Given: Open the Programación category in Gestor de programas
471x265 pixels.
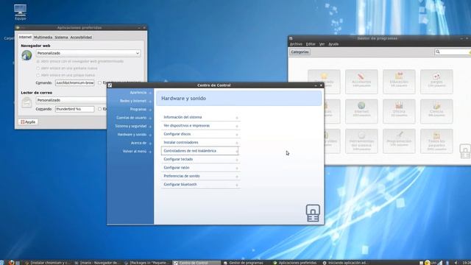Looking at the screenshot, I should [x=399, y=141].
